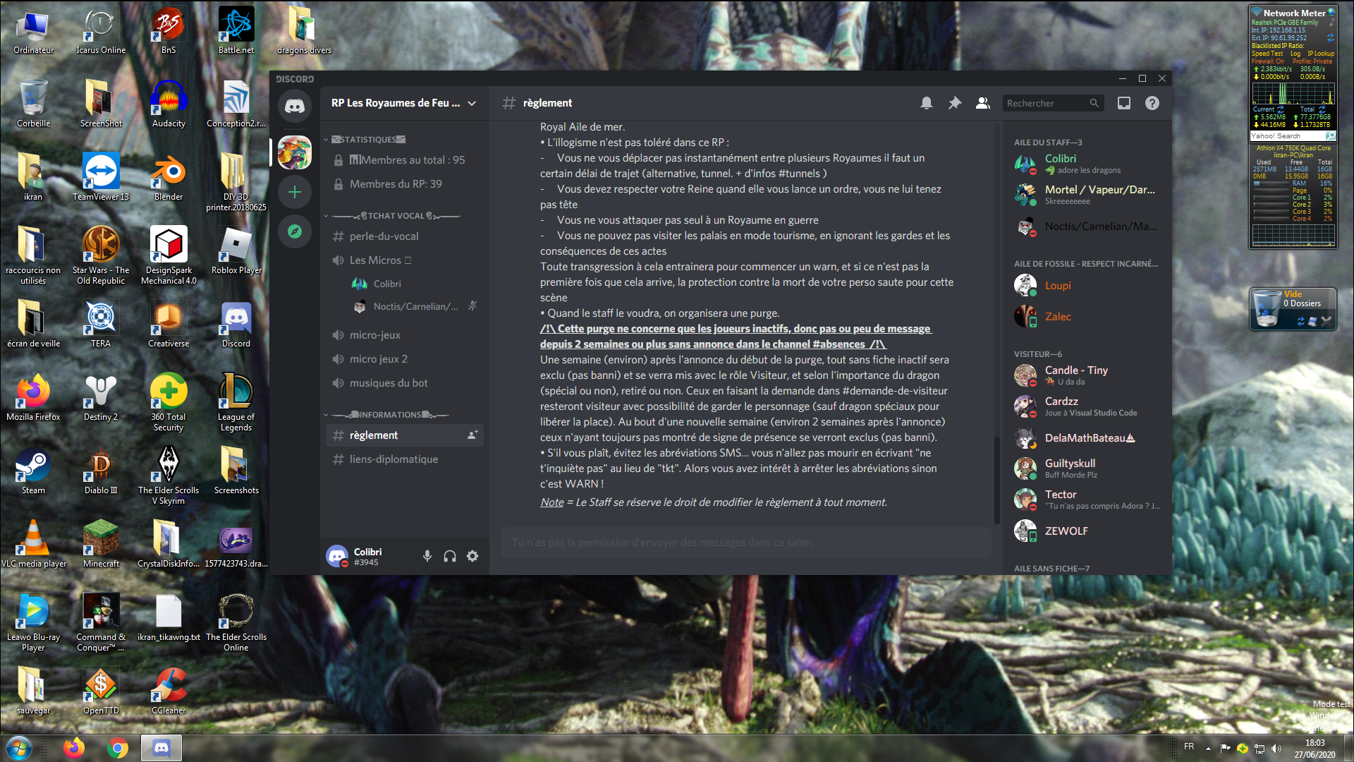The image size is (1354, 762).
Task: Open notification bell settings for règlement channel
Action: coord(927,103)
